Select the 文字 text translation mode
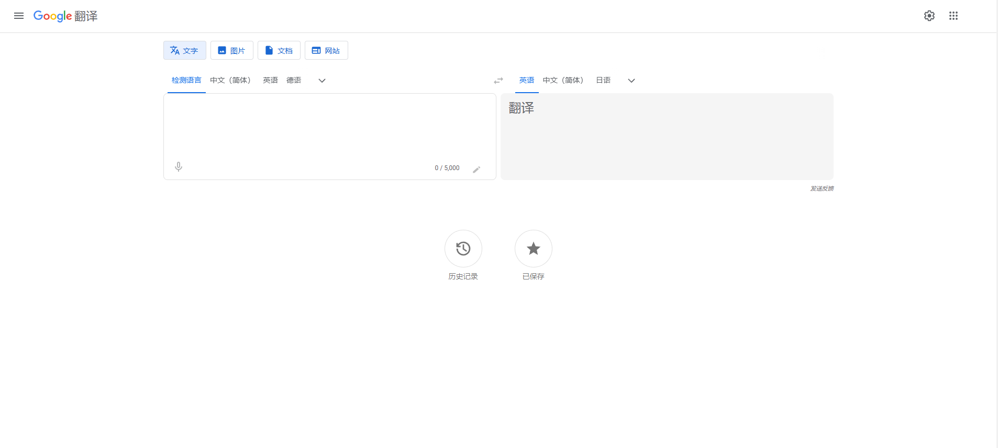Viewport: 998px width, 448px height. pos(184,51)
